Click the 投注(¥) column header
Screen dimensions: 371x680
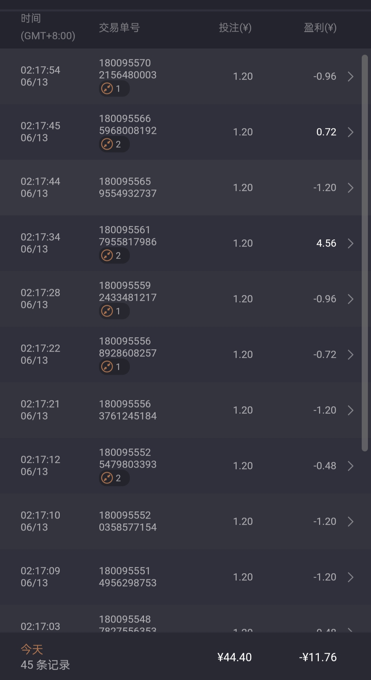click(x=235, y=27)
